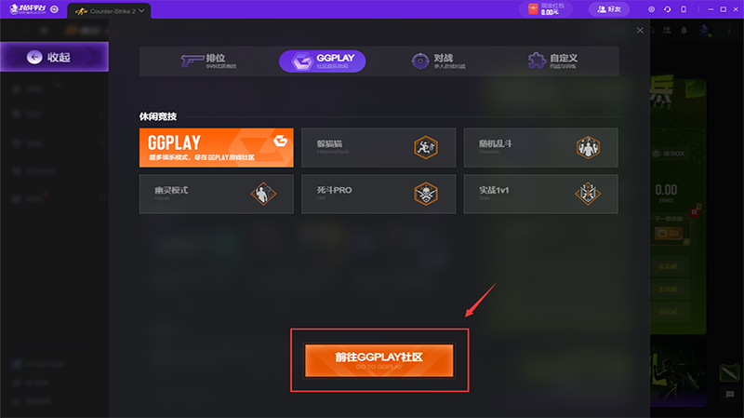Open the 自定义 custom tab
This screenshot has height=418, width=744.
(x=552, y=61)
